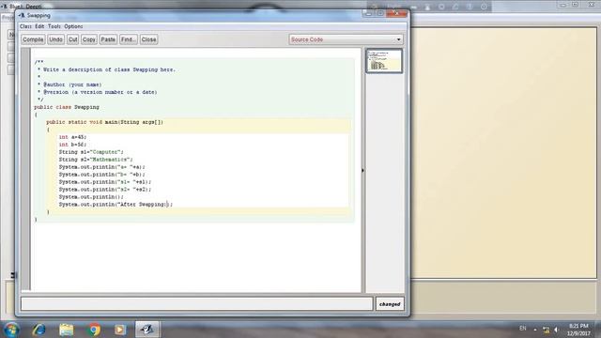Open the Find dialog

click(x=128, y=39)
